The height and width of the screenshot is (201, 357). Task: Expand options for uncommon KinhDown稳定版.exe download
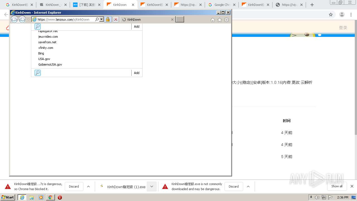pos(248,186)
